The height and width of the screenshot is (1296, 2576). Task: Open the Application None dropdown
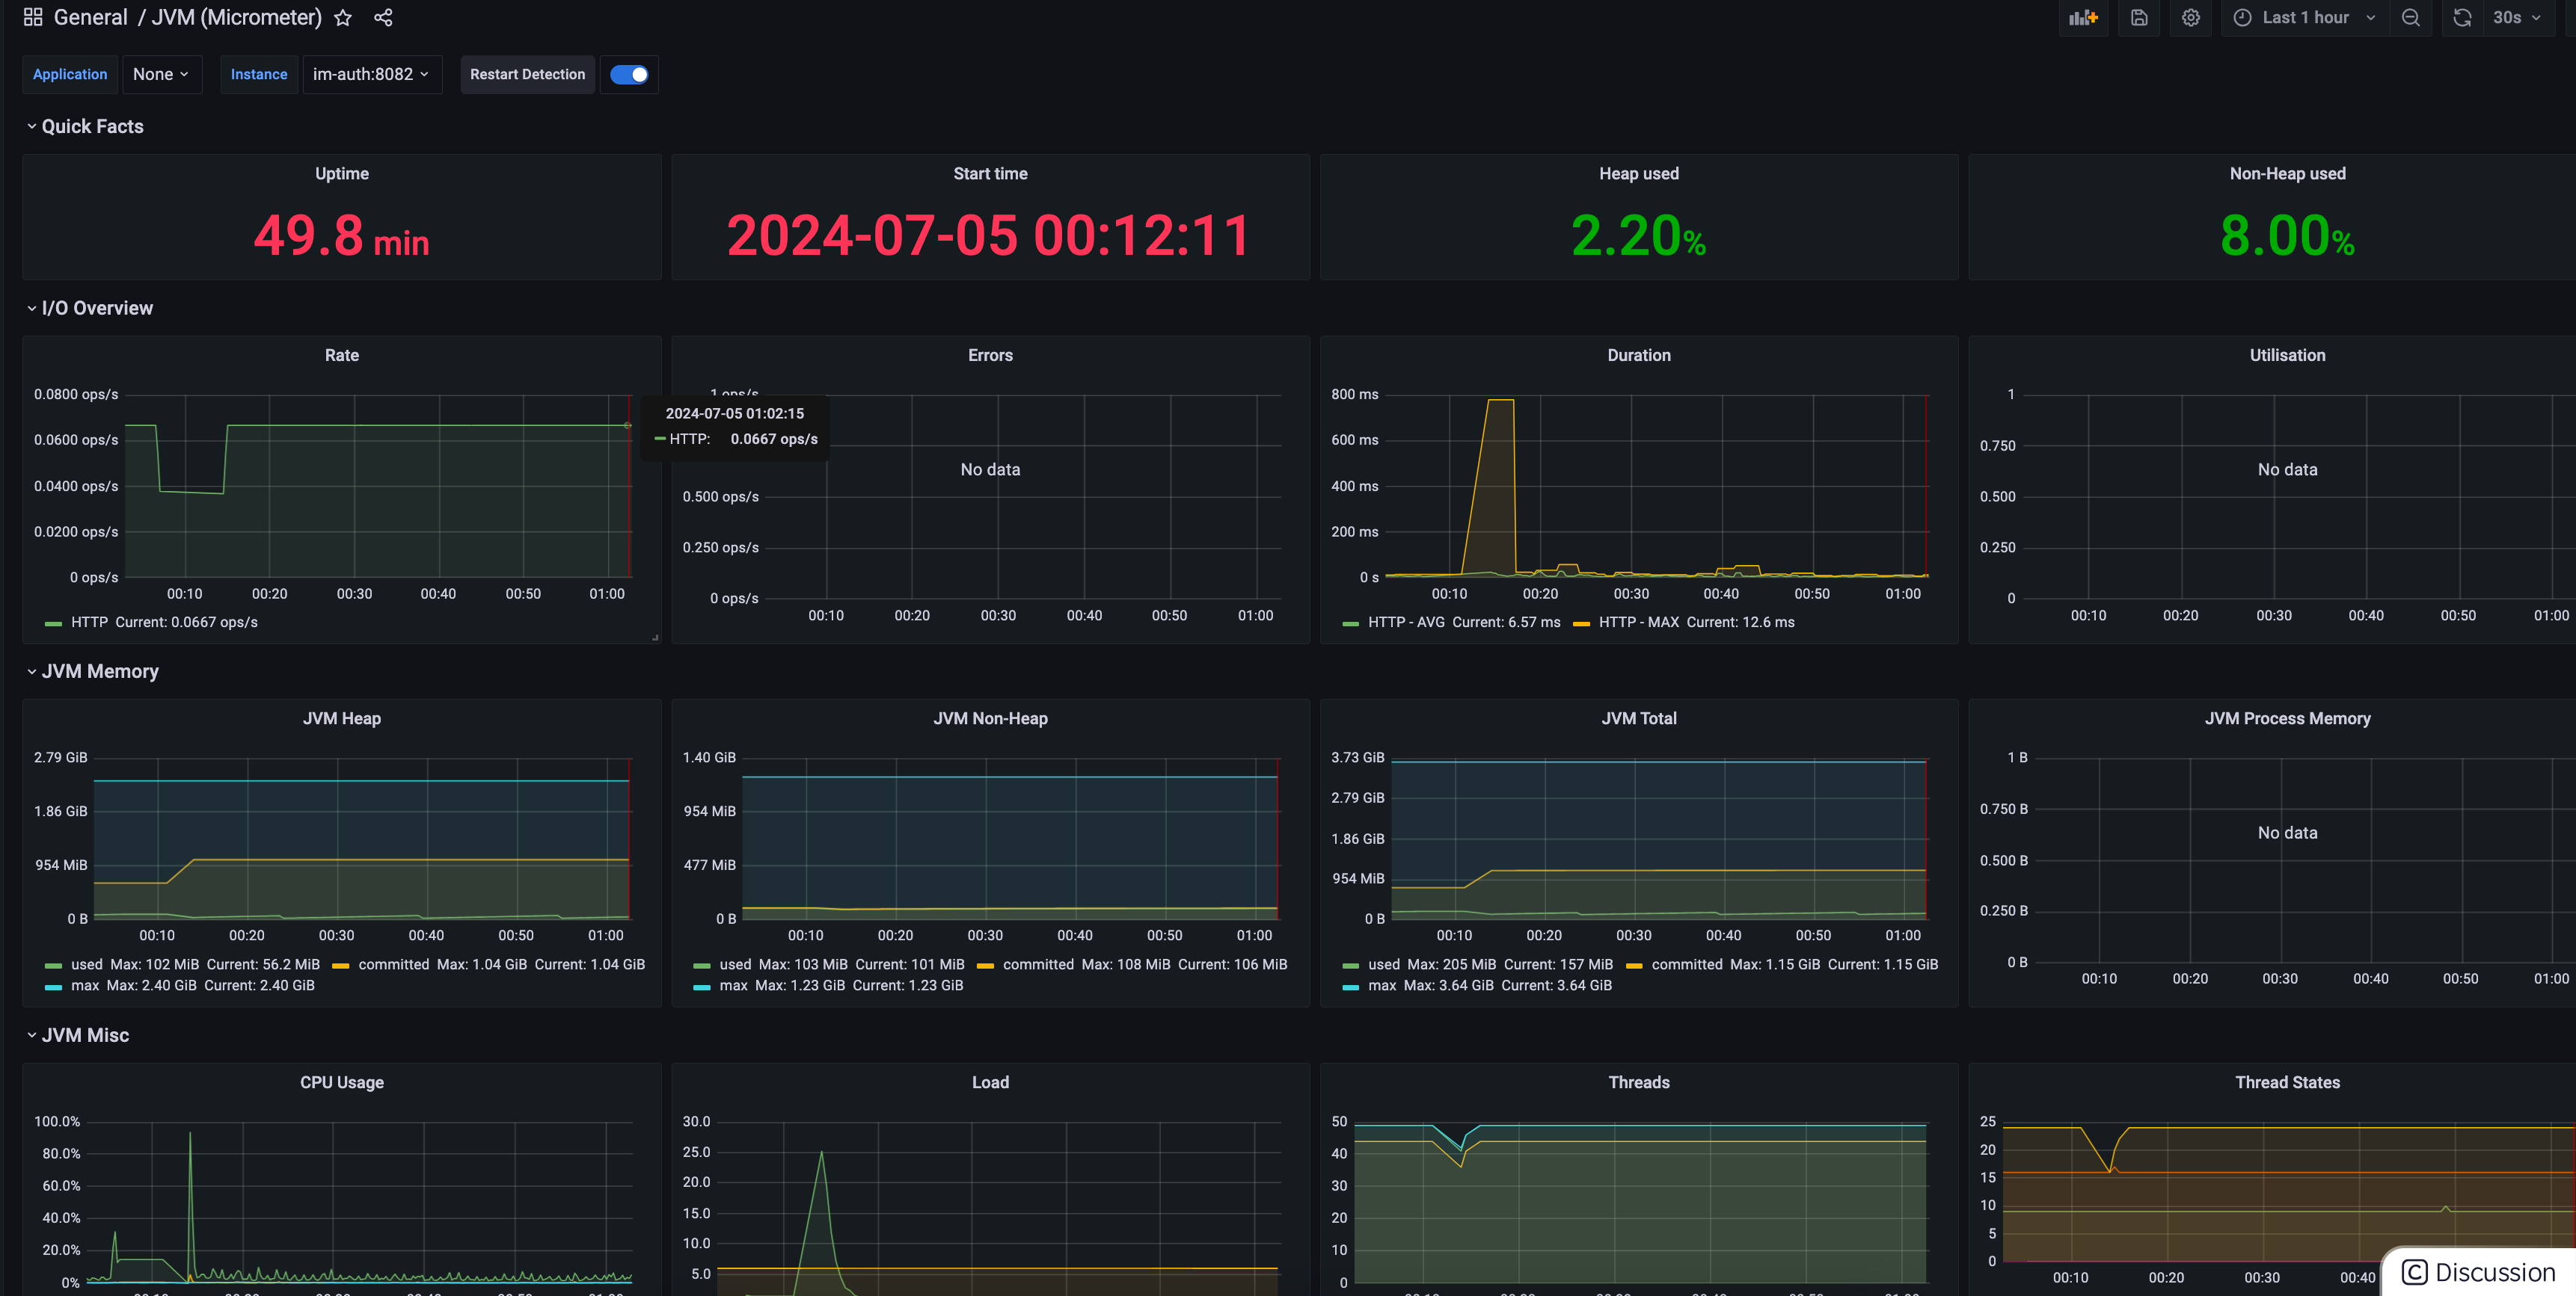tap(161, 74)
